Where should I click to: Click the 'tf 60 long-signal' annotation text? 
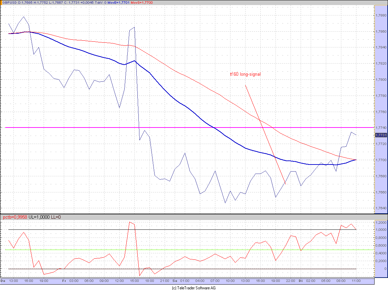[245, 74]
